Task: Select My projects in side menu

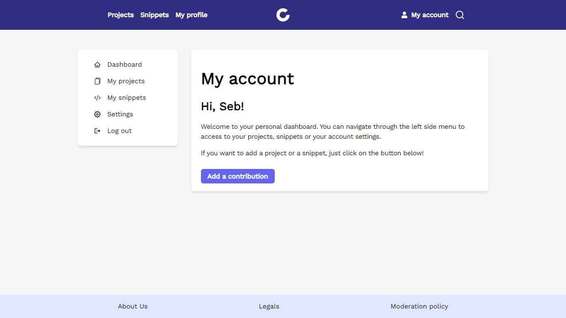Action: (126, 81)
